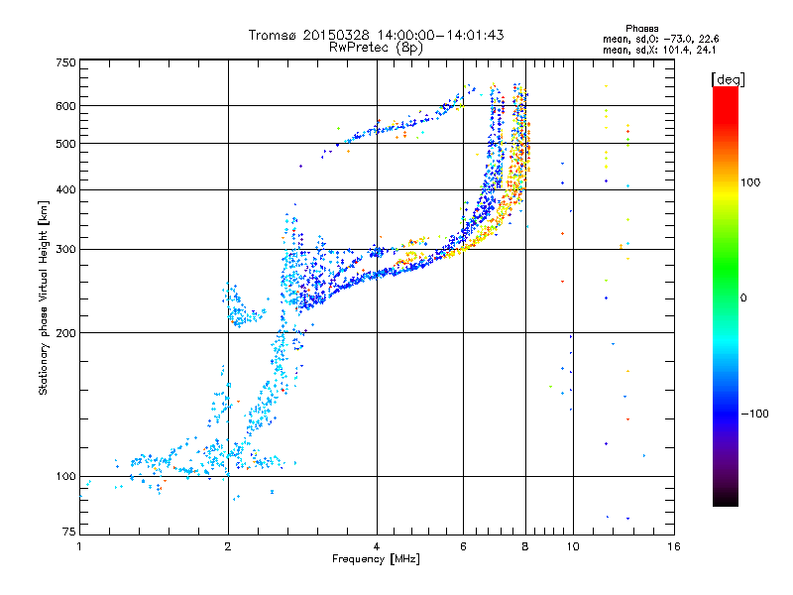Click the x-axis tick label '10'
Image resolution: width=793 pixels, height=595 pixels.
573,546
